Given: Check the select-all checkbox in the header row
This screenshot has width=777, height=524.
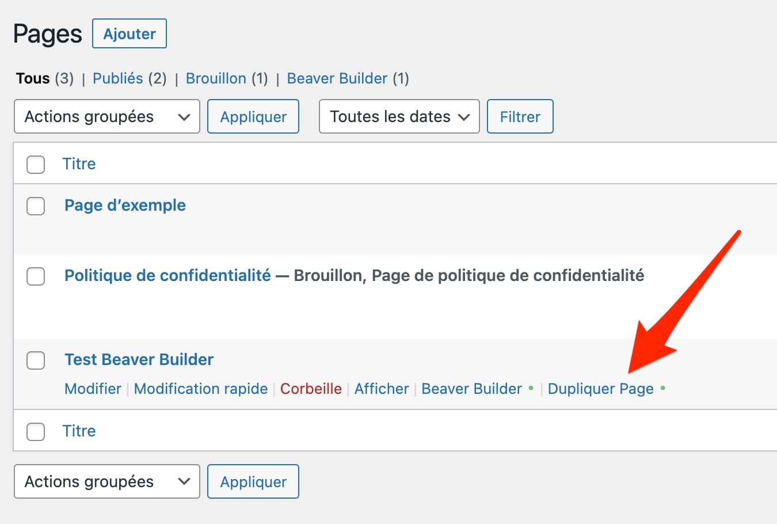Looking at the screenshot, I should (x=35, y=164).
